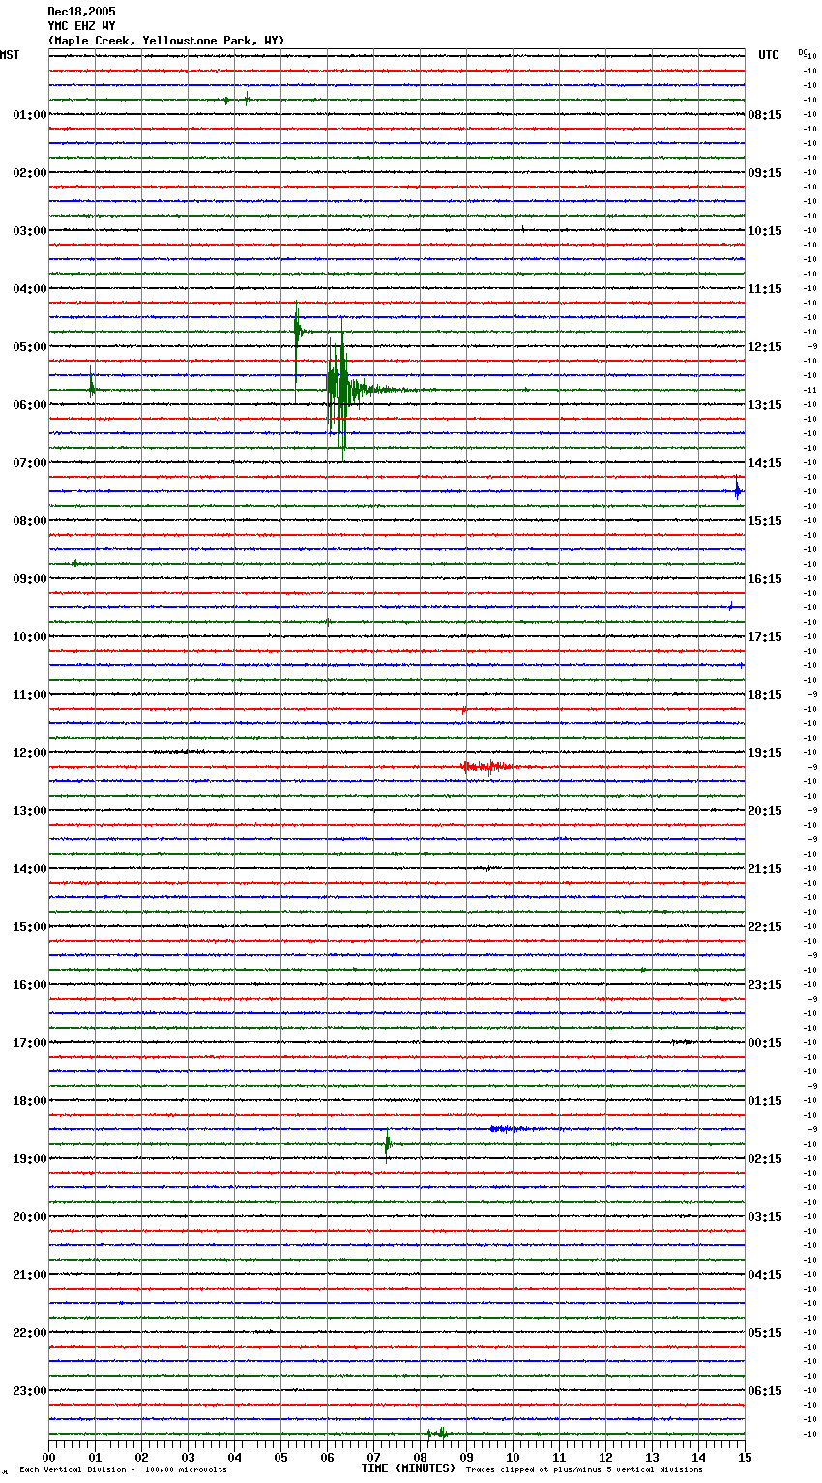Select the 05:00 MST hour label
Image resolution: width=822 pixels, height=1483 pixels.
click(x=30, y=347)
